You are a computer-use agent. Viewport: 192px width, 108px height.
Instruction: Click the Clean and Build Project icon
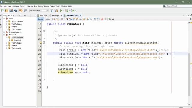[56, 11]
